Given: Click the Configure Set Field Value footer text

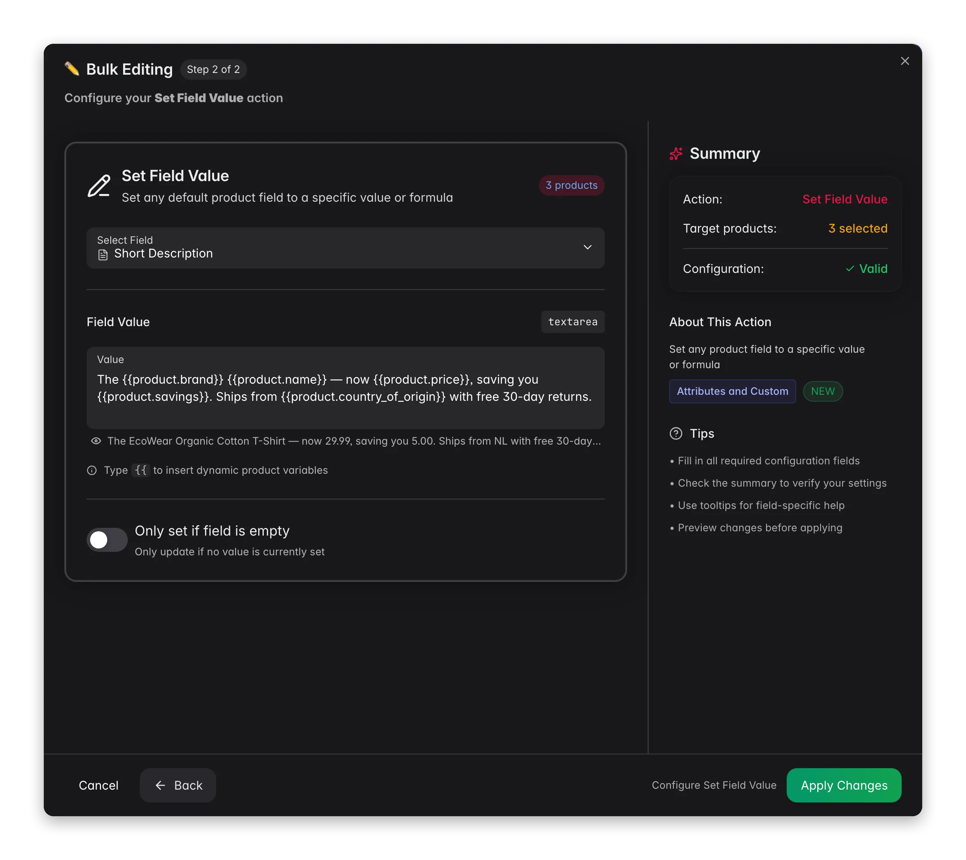Looking at the screenshot, I should [714, 785].
